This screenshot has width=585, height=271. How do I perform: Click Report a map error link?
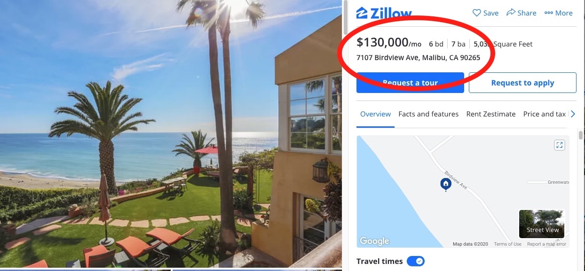point(546,244)
